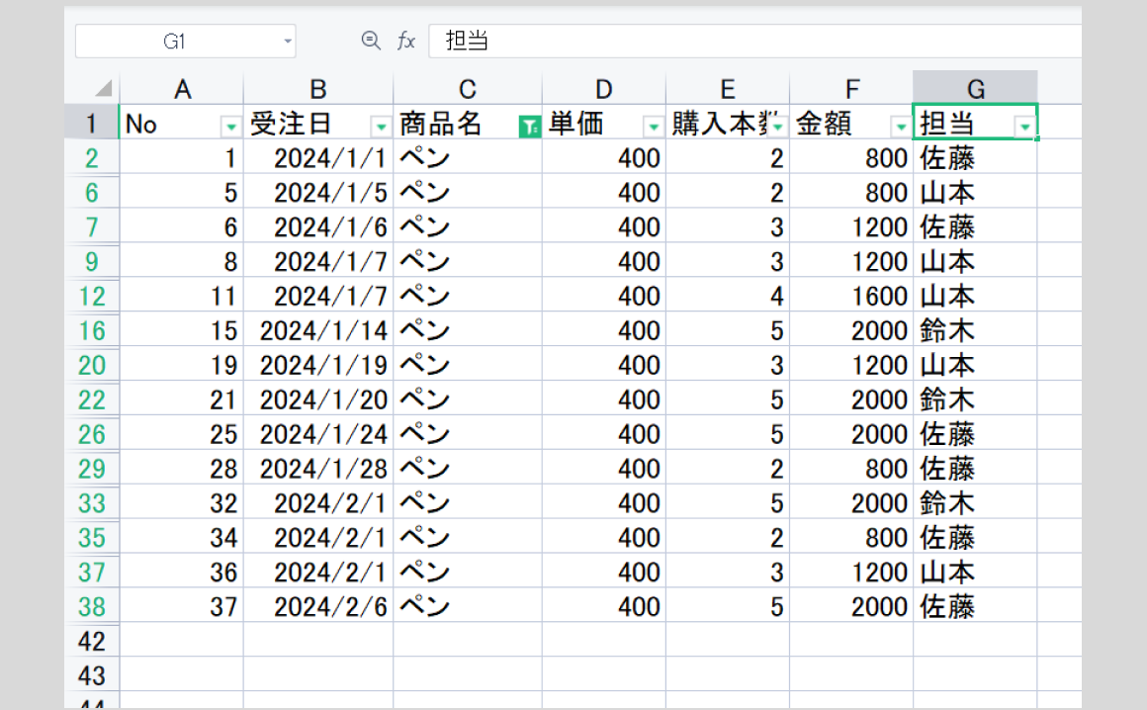Click the 金額 header cell
This screenshot has width=1147, height=710.
851,123
